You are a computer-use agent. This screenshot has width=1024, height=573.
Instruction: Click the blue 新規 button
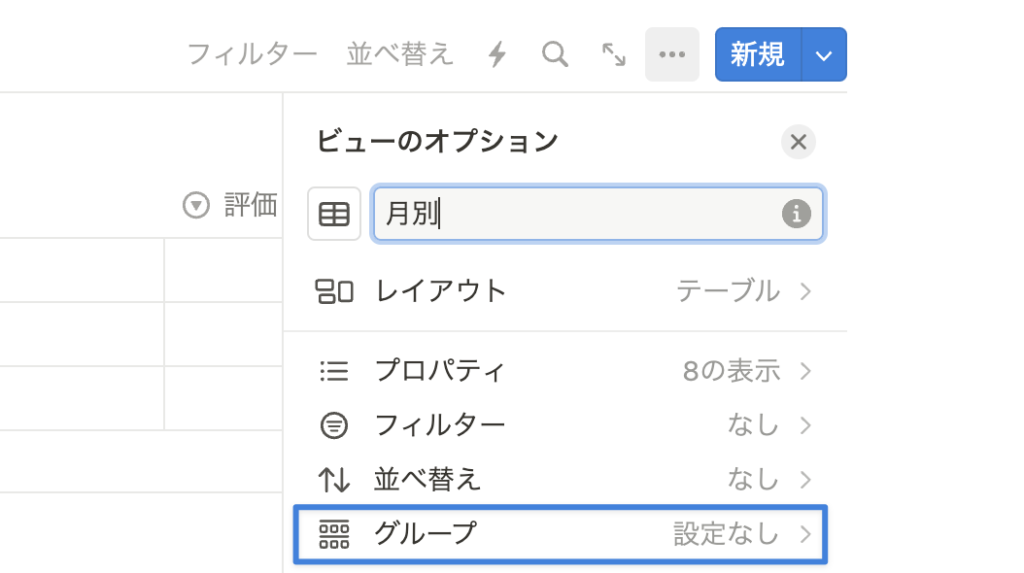pyautogui.click(x=758, y=54)
